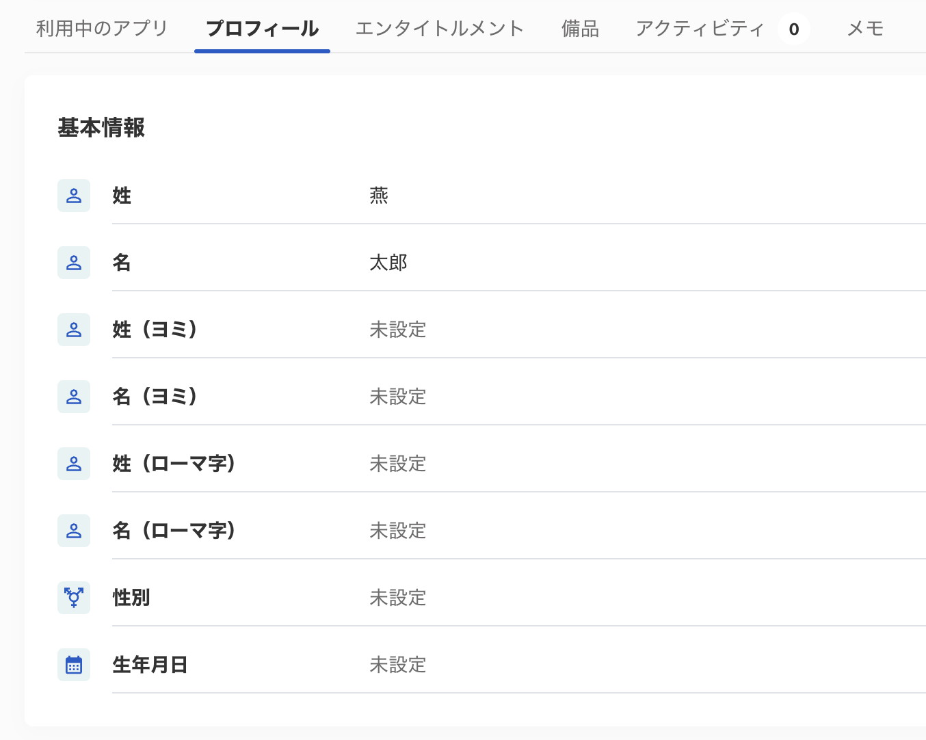This screenshot has width=926, height=740.
Task: Click the person icon beside 名（ヨミ）
Action: point(74,397)
